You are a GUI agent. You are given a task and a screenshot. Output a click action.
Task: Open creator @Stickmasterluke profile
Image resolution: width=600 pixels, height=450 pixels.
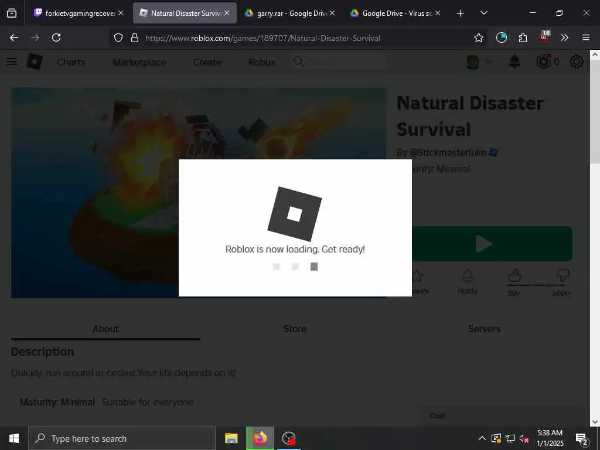click(448, 153)
